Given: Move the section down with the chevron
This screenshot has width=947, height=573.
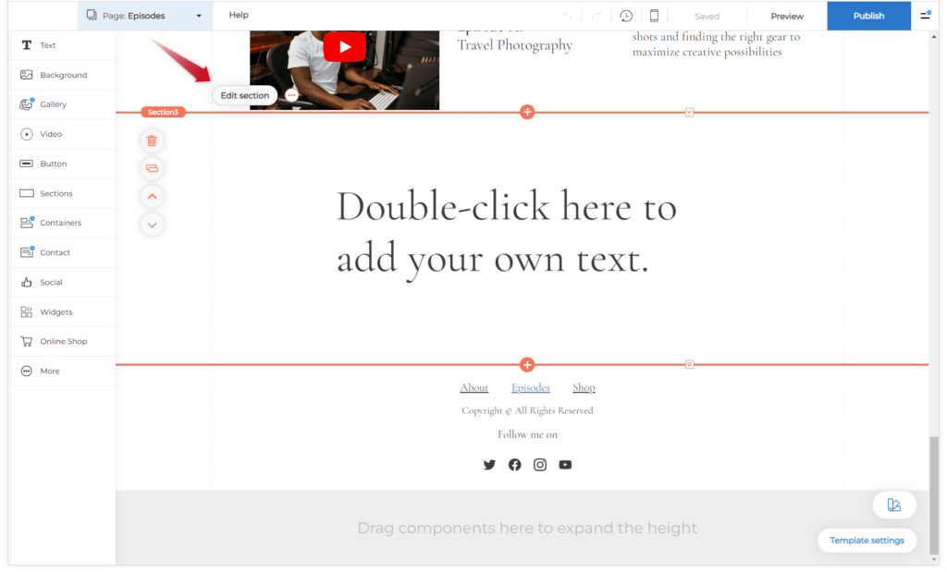Looking at the screenshot, I should click(153, 225).
